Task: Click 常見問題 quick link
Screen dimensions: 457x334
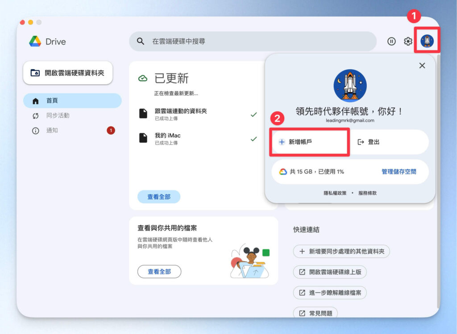Action: (316, 313)
